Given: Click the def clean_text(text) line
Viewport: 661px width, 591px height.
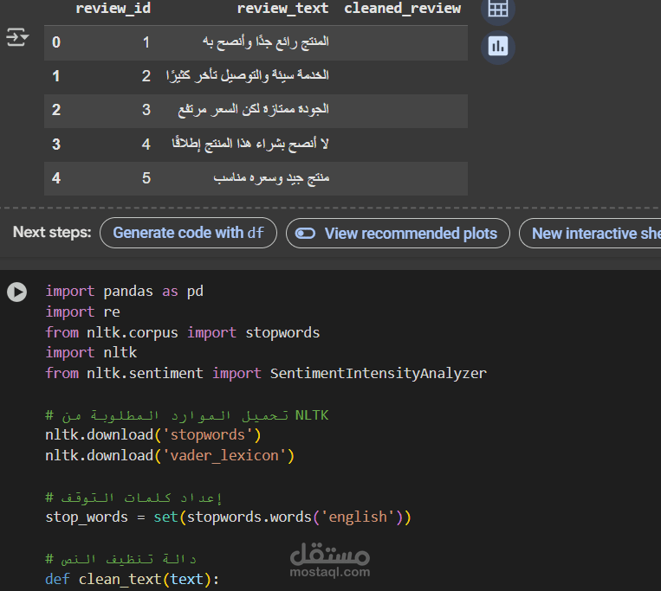Looking at the screenshot, I should [133, 579].
